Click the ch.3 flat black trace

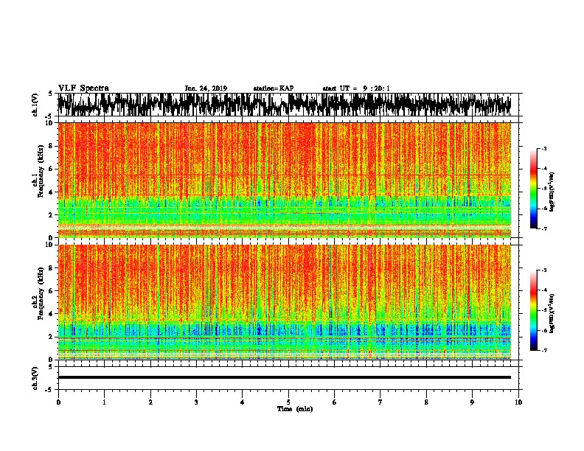tap(284, 377)
